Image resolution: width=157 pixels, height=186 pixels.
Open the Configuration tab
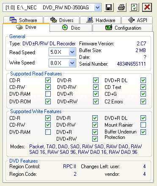coord(123,28)
